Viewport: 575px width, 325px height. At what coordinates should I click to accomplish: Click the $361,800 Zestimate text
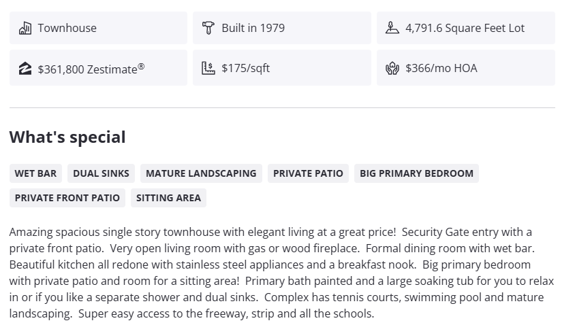[x=91, y=69]
